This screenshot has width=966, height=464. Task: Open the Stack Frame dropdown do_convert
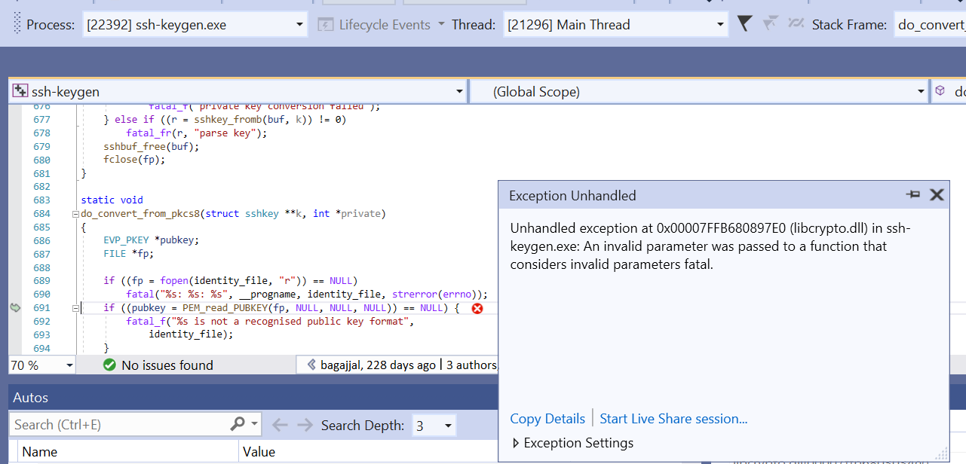pyautogui.click(x=930, y=25)
